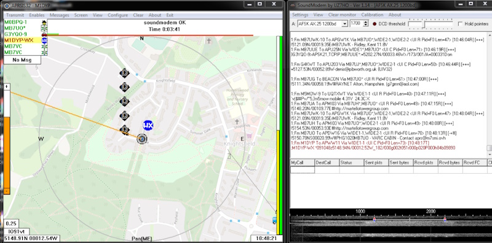Click the blue WX icon in M1DYP-WX row
The image size is (492, 243).
coord(44,40)
